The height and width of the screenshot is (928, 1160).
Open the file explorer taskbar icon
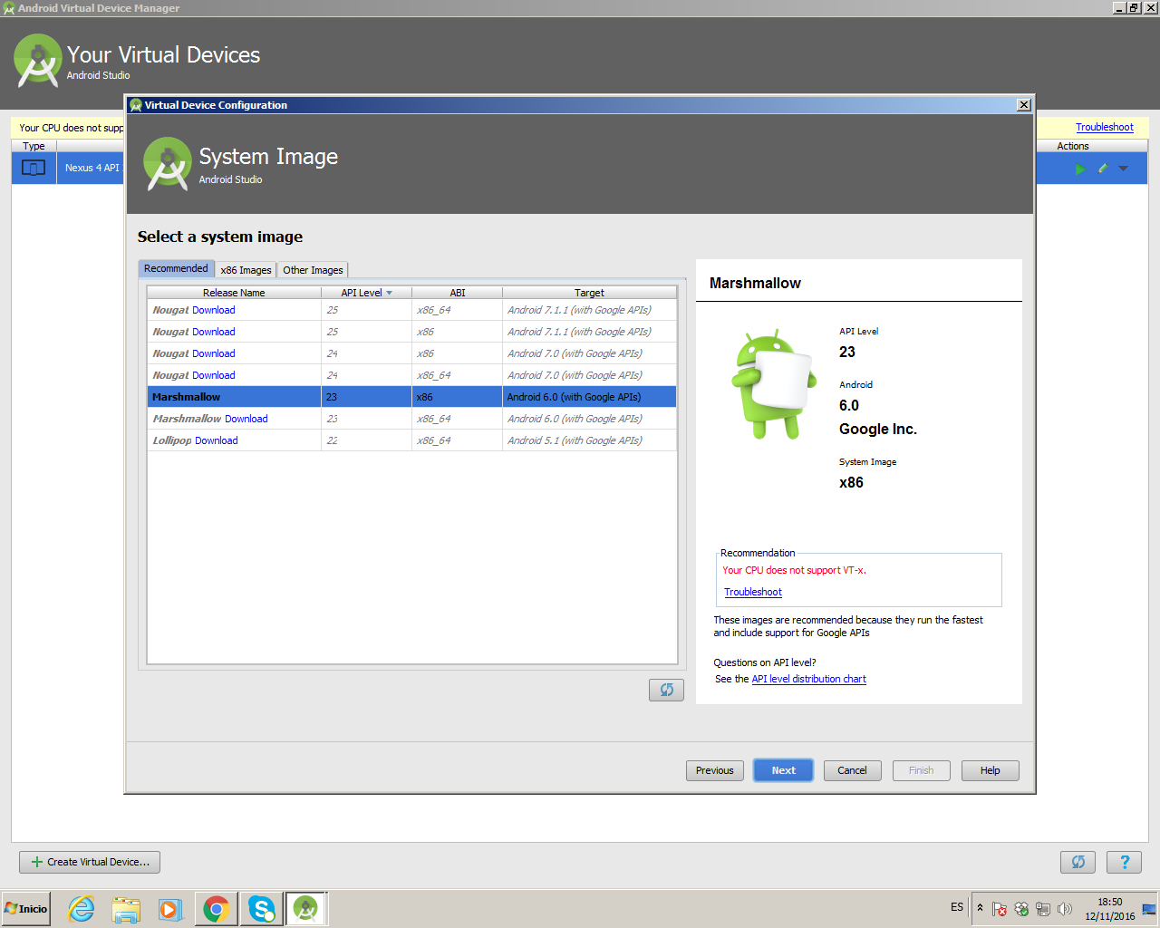(126, 908)
